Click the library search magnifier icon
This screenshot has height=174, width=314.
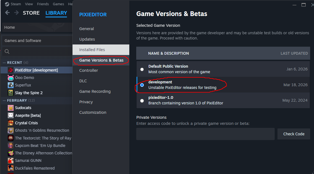[7, 52]
